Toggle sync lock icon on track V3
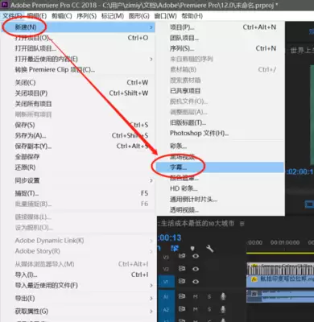314x322 pixels. tap(182, 256)
